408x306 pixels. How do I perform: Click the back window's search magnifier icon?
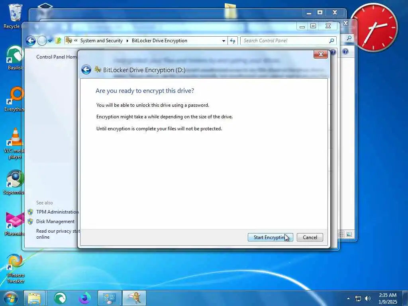[x=349, y=38]
